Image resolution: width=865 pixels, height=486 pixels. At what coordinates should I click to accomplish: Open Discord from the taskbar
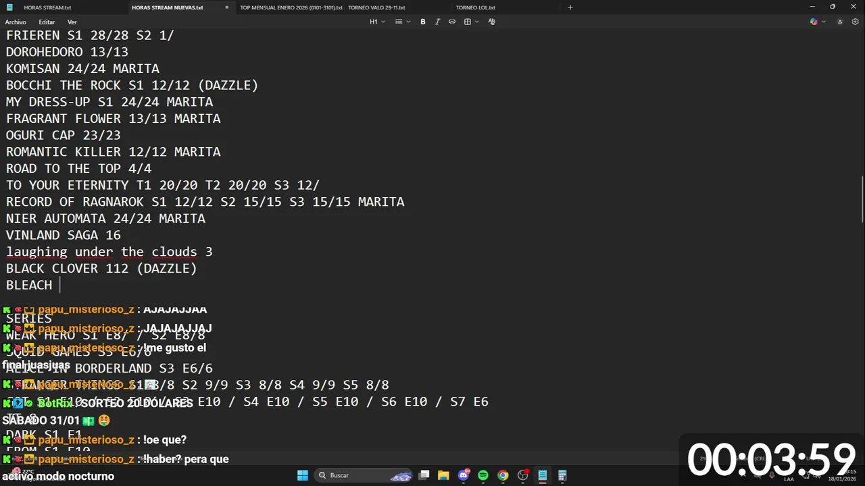pos(464,475)
